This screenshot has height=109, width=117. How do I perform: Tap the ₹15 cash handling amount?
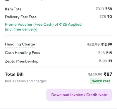click(x=109, y=53)
